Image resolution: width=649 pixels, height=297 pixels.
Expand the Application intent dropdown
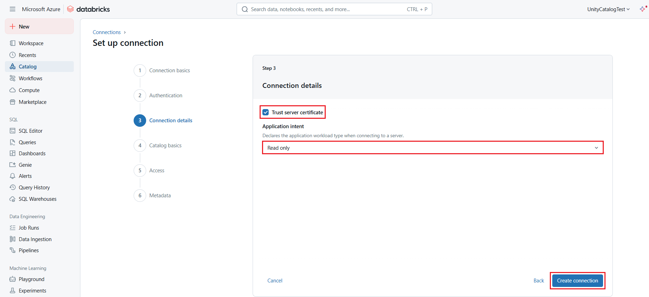pyautogui.click(x=432, y=148)
